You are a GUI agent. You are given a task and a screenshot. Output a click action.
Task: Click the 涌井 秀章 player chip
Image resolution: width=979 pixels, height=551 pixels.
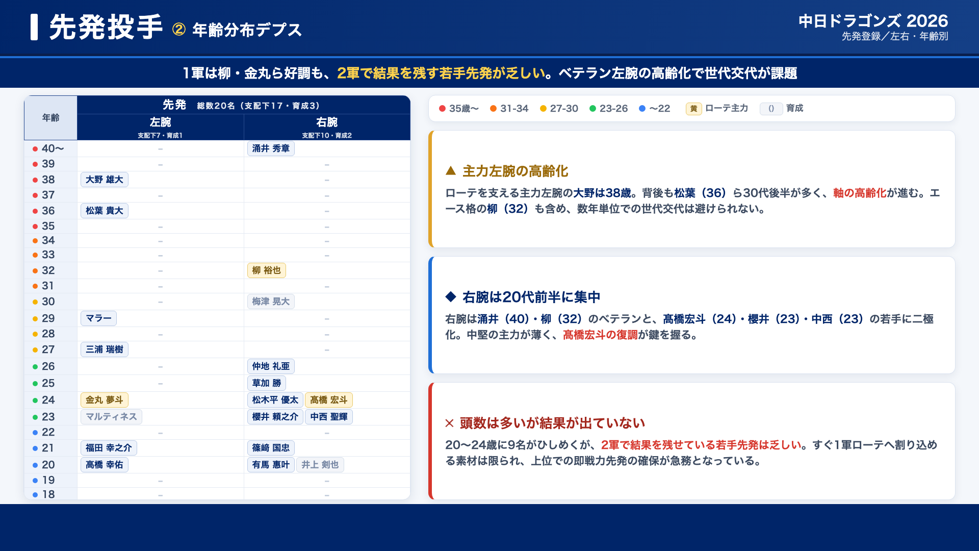pyautogui.click(x=271, y=148)
